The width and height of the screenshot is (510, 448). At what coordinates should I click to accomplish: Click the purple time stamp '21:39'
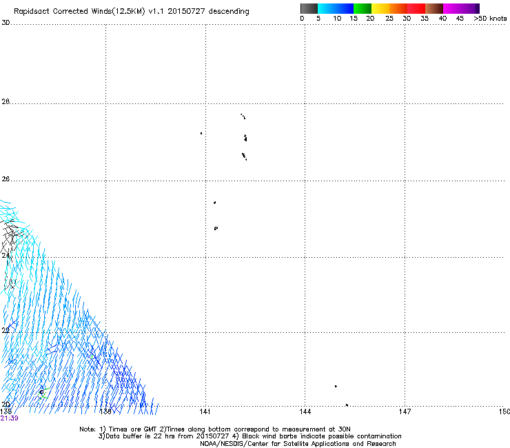point(9,418)
